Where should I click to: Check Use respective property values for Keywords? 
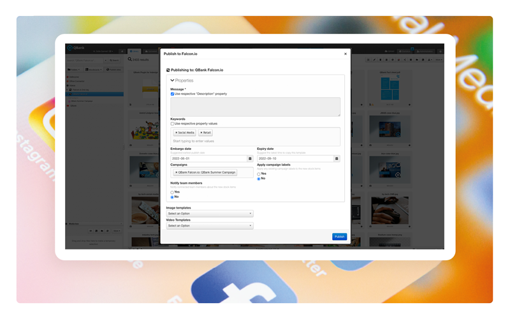(172, 124)
